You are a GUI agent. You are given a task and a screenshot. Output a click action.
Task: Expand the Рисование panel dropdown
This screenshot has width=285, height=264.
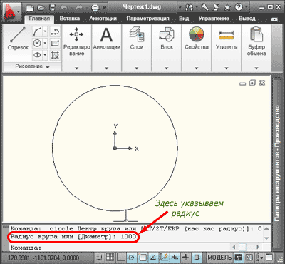pyautogui.click(x=32, y=66)
